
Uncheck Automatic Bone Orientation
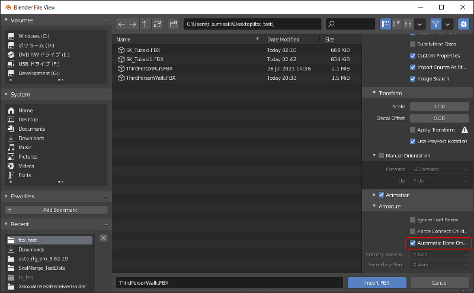(x=412, y=243)
